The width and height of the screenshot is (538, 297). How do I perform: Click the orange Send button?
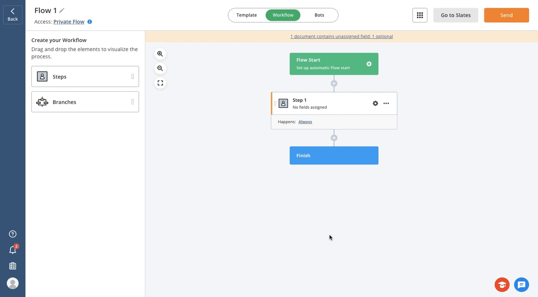tap(506, 15)
